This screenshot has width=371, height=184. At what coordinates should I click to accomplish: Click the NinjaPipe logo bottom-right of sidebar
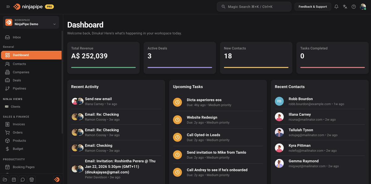[x=57, y=179]
